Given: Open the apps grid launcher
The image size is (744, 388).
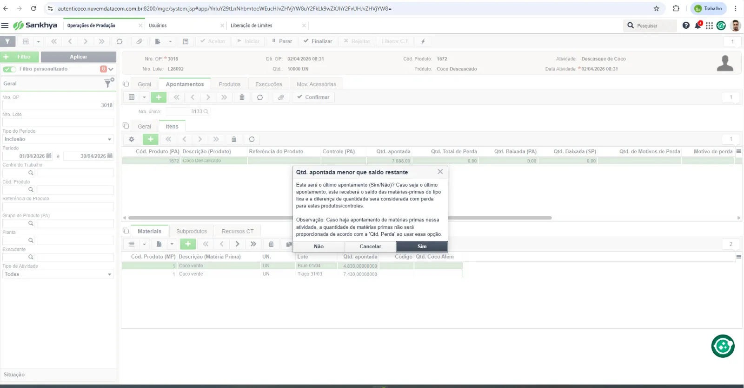Looking at the screenshot, I should (709, 26).
